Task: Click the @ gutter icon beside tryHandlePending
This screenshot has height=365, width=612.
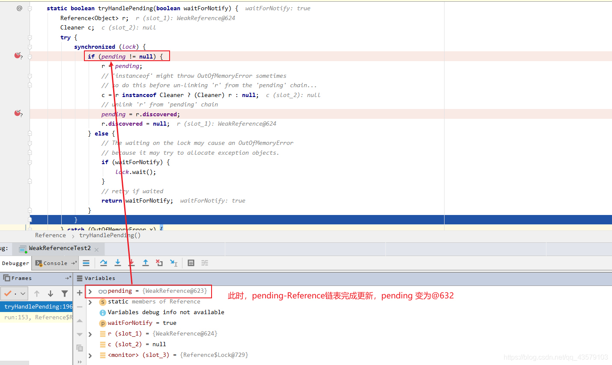Action: [x=19, y=8]
